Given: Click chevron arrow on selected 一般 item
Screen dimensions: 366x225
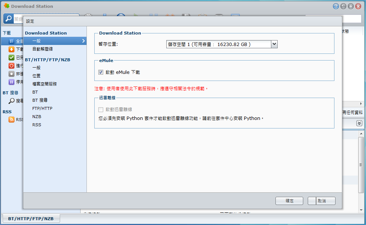Looking at the screenshot, I should coord(83,41).
